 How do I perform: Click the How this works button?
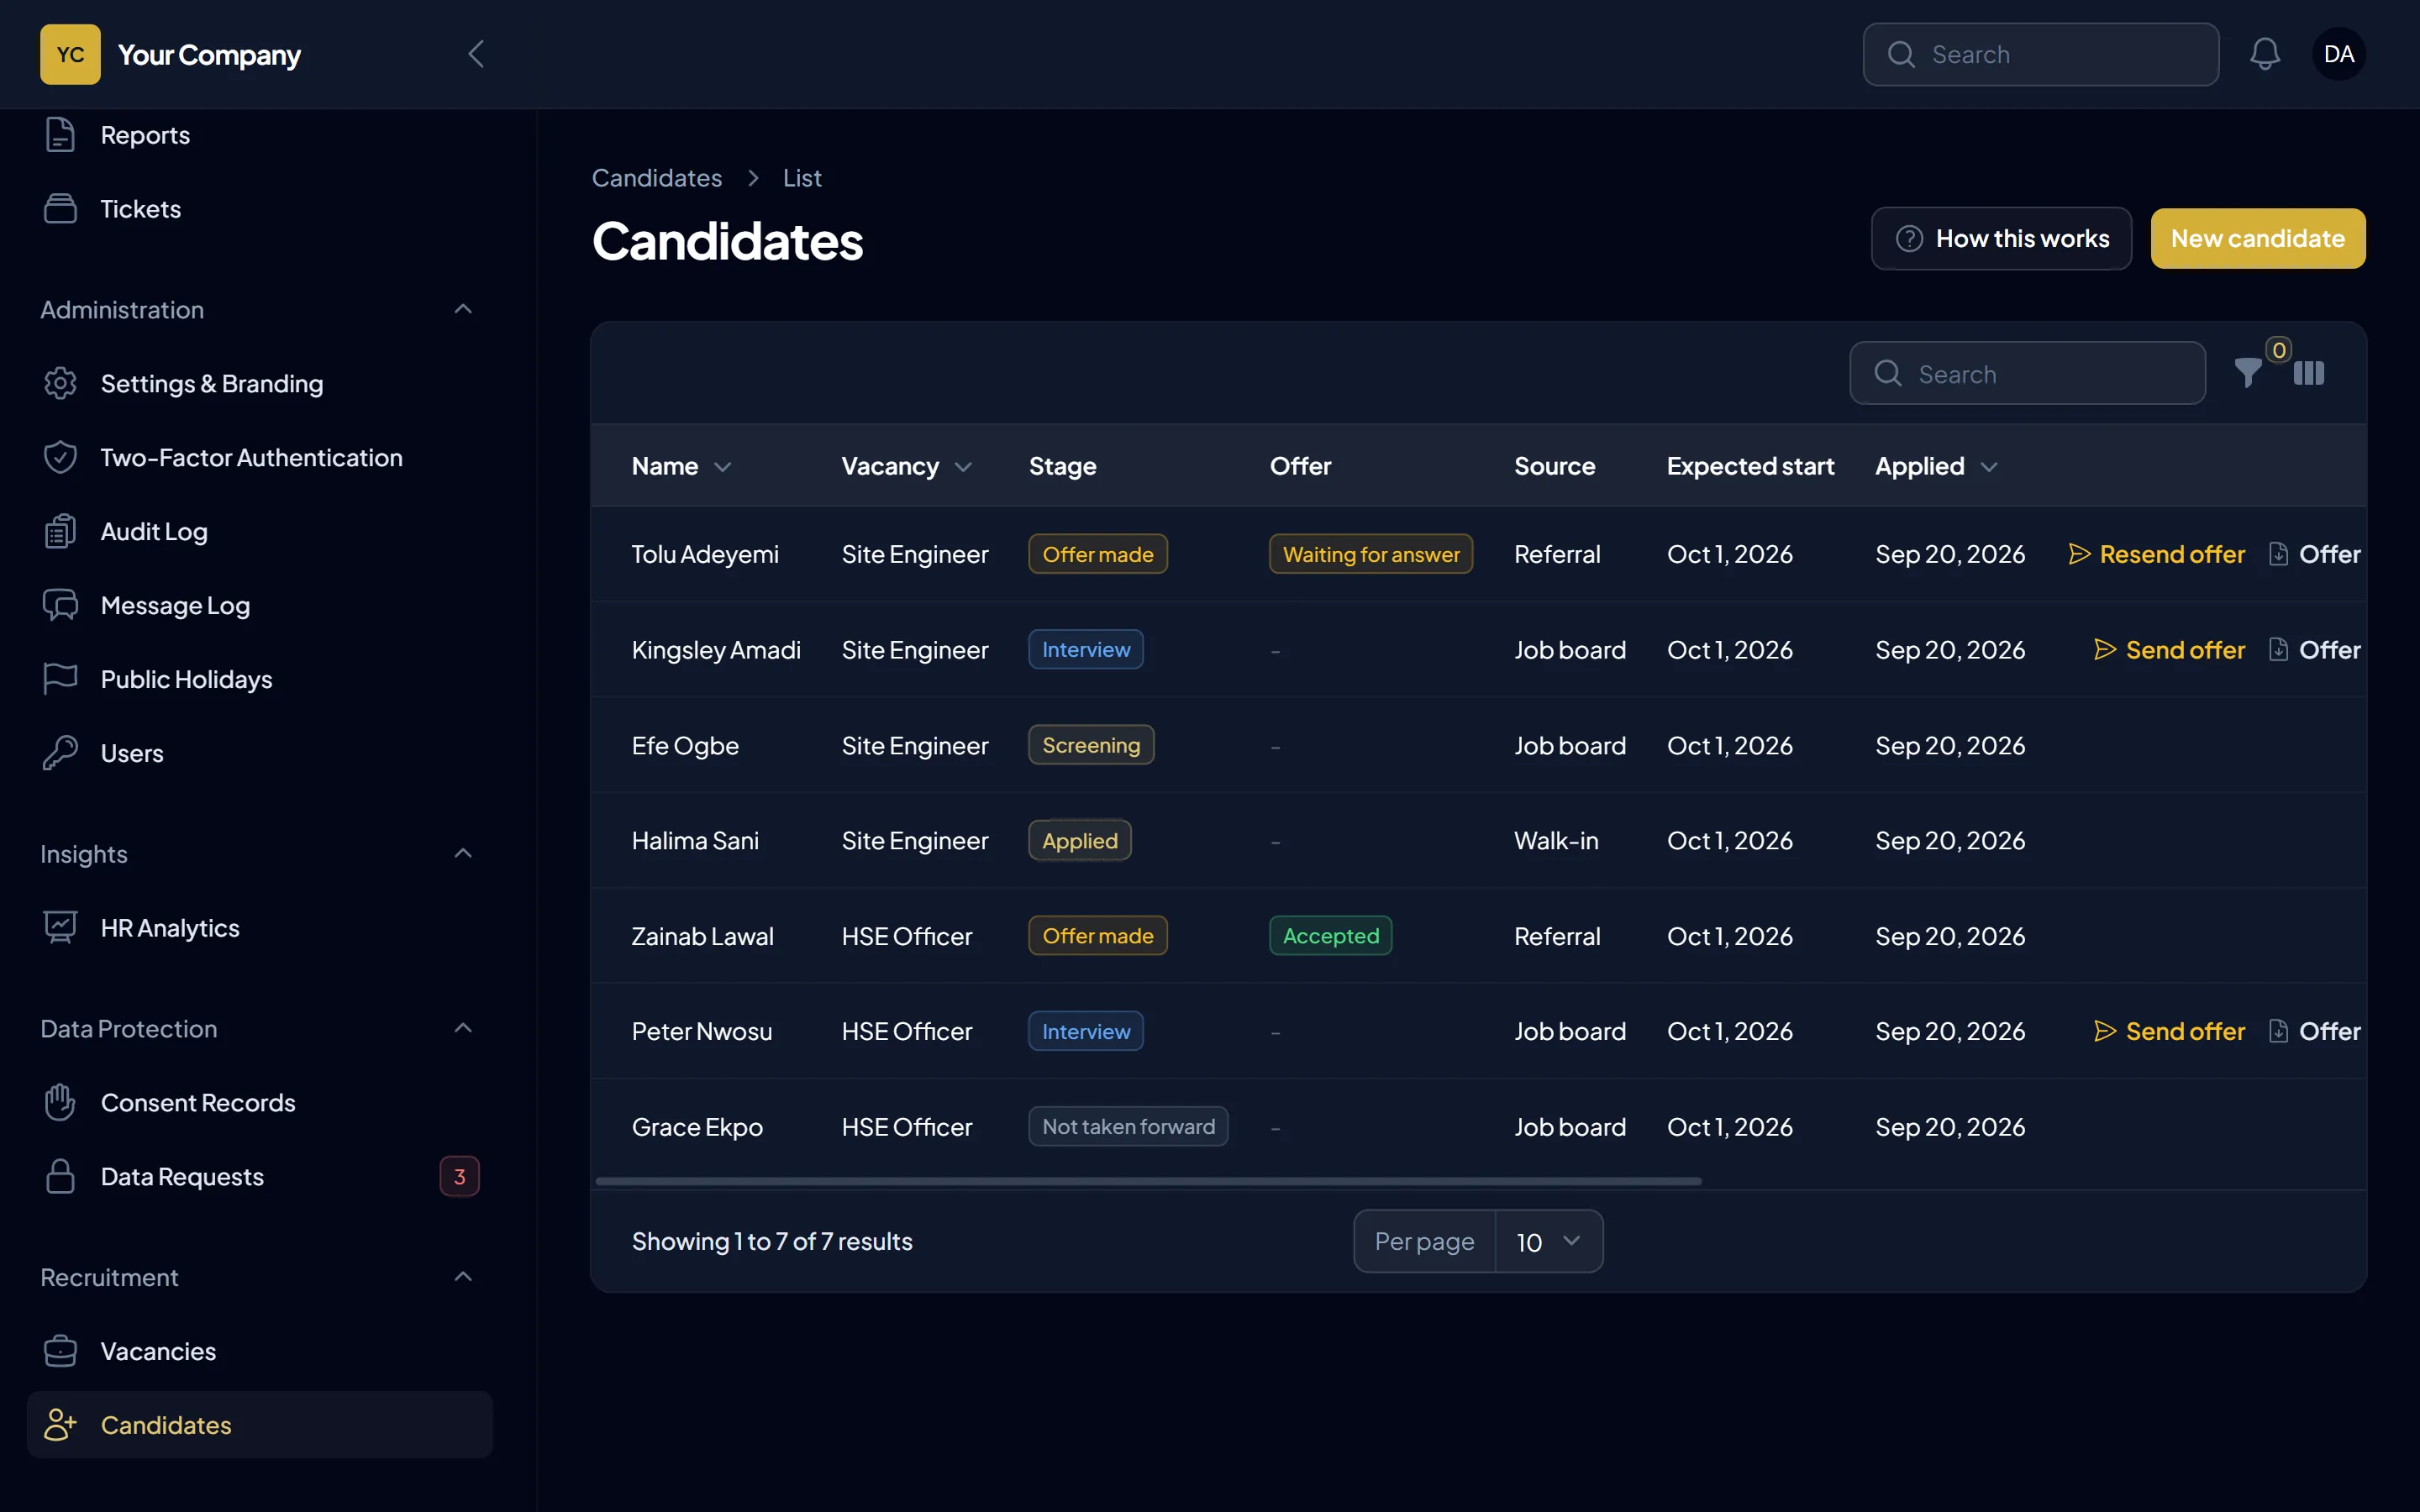(x=2001, y=239)
